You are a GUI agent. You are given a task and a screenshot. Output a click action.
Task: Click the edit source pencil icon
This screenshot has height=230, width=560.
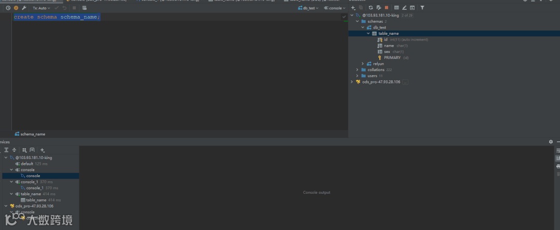[x=404, y=7]
